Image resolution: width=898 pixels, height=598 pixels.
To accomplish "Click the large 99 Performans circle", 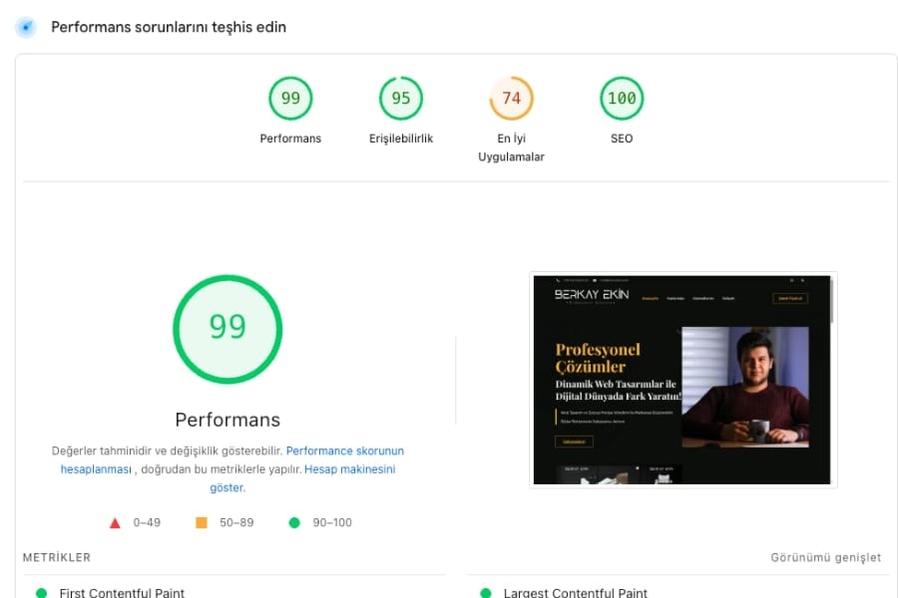I will (x=227, y=329).
